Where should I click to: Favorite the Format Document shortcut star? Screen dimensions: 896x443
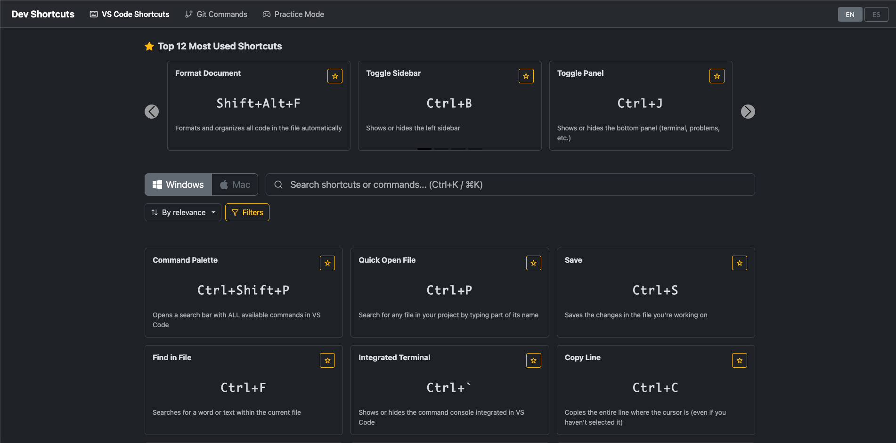(x=335, y=76)
